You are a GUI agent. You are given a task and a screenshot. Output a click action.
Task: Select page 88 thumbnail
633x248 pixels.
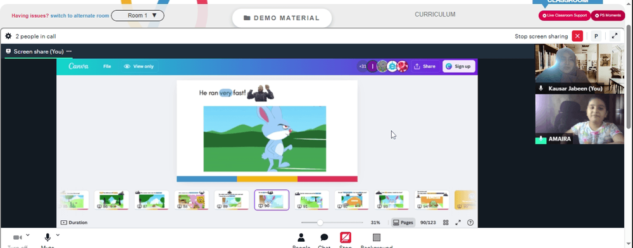click(x=191, y=200)
